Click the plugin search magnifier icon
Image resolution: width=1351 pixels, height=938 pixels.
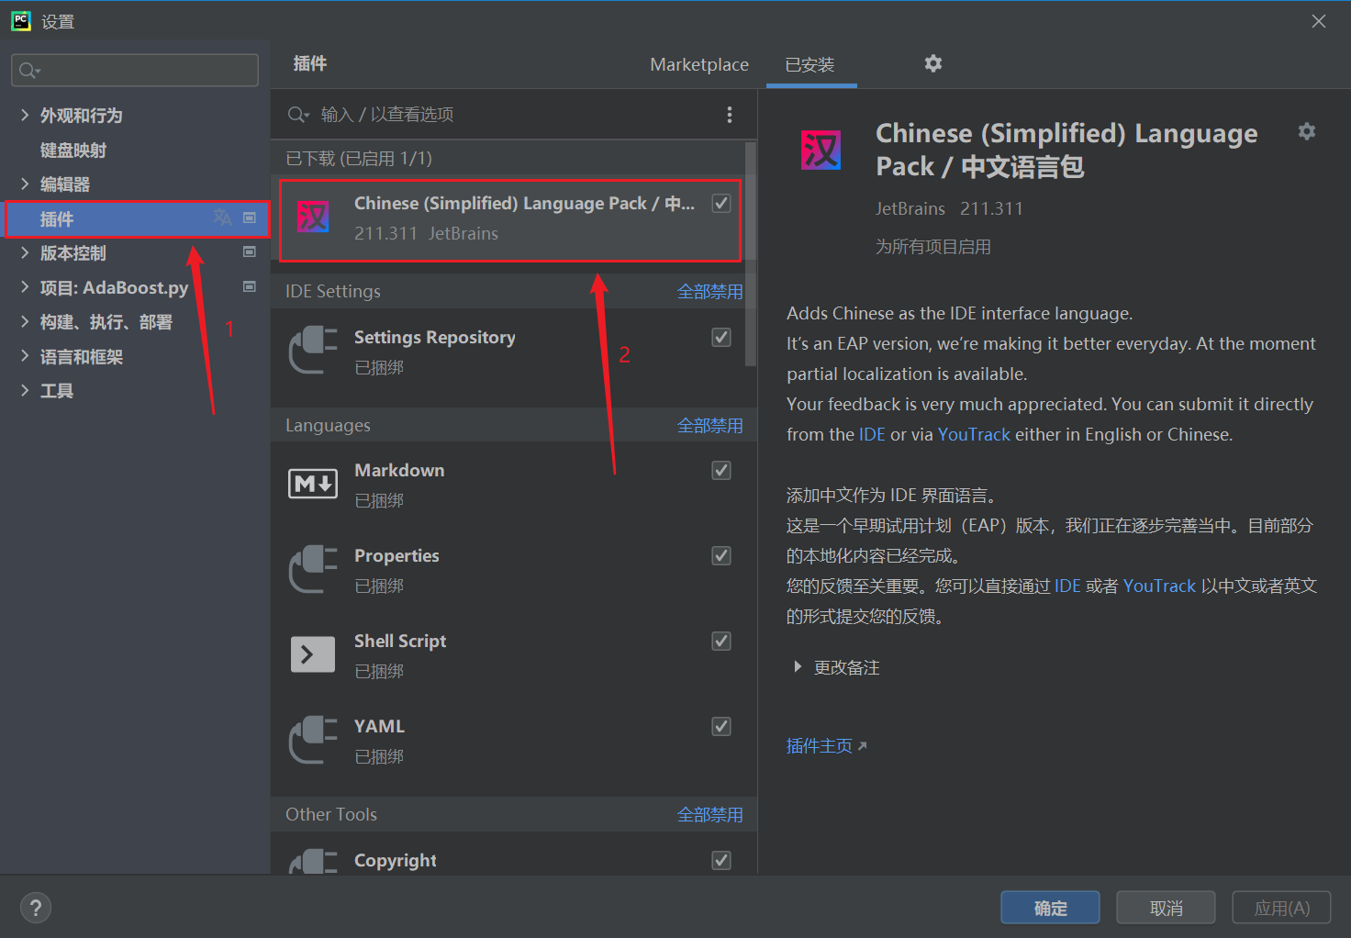[x=298, y=115]
